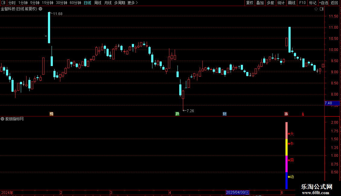
Task: Click the 统计 statistics button
Action: point(281,3)
